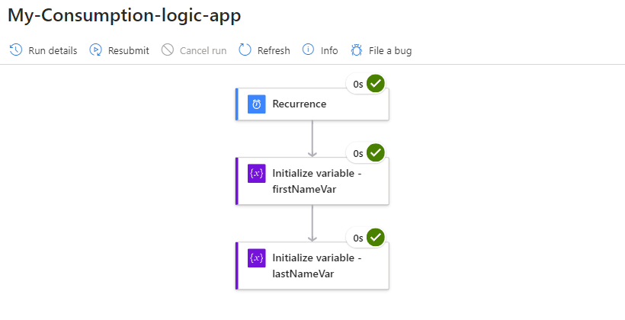
Task: Click the Run details clock icon
Action: (x=16, y=50)
